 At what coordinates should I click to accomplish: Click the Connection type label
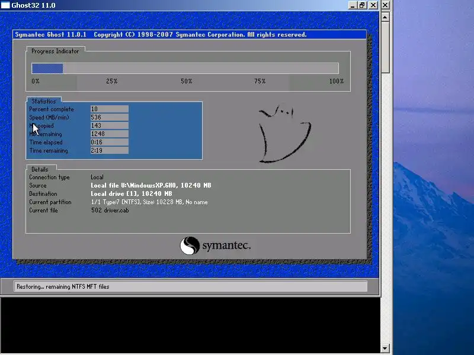49,177
